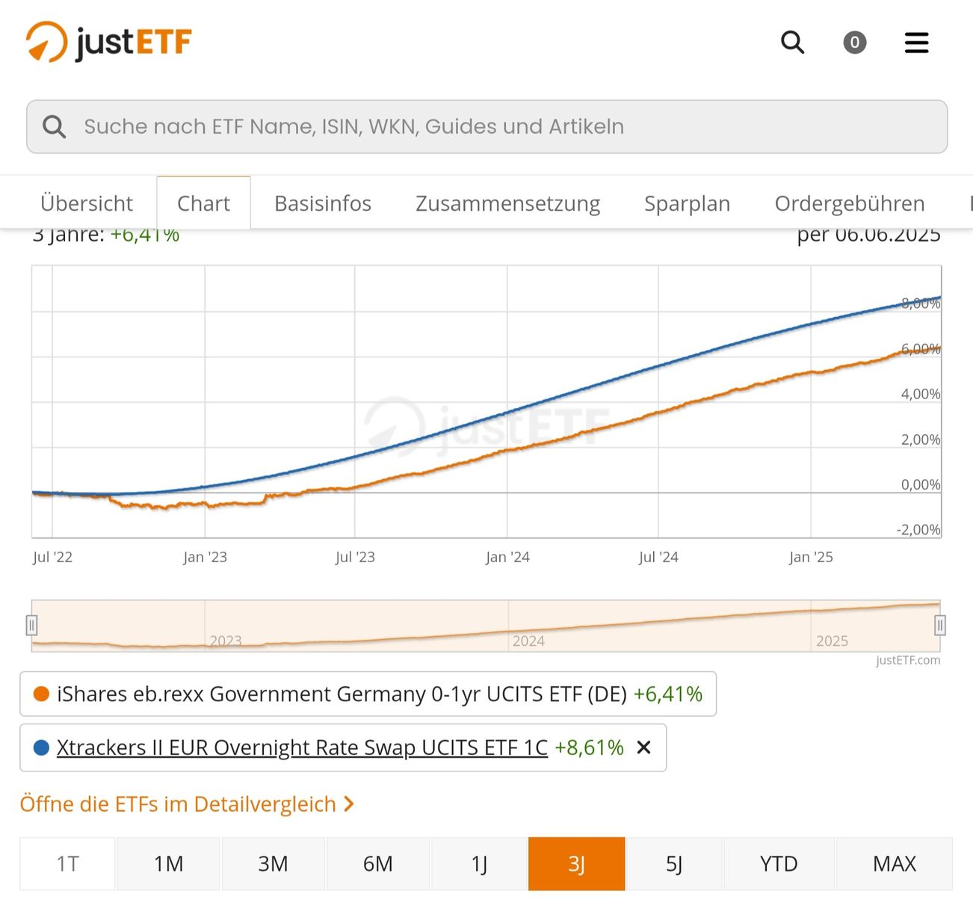
Task: Click the justETF logo
Action: [x=109, y=42]
